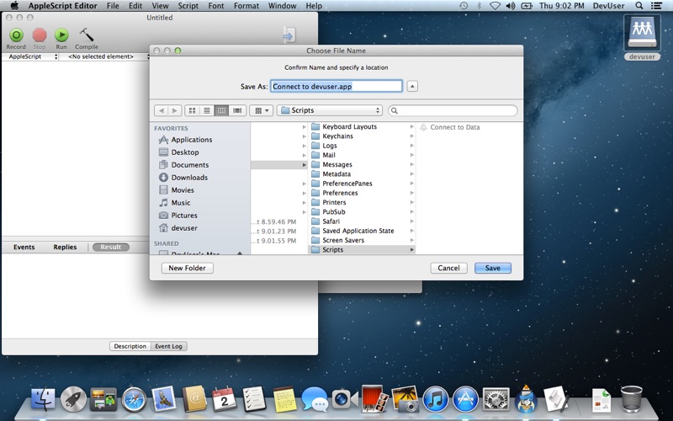The width and height of the screenshot is (673, 421).
Task: Open the Format menu
Action: click(x=246, y=6)
